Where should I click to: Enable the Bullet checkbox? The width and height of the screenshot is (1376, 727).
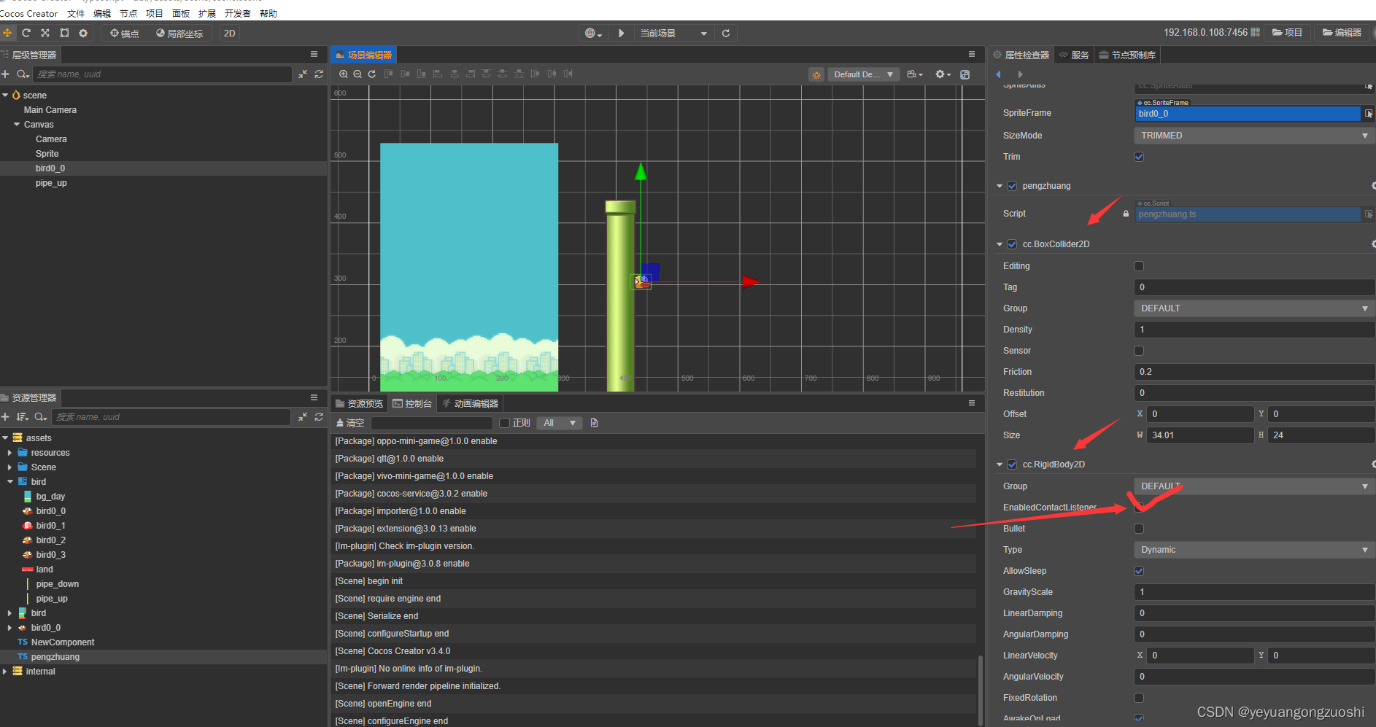[x=1139, y=529]
